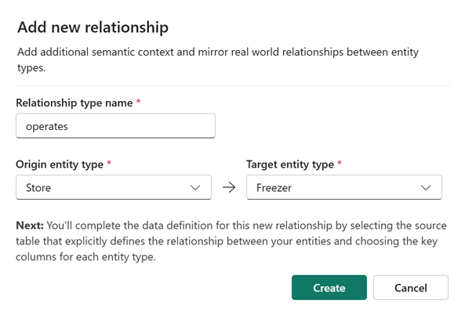Click the 'operates' text in name input
The height and width of the screenshot is (318, 465).
pyautogui.click(x=47, y=126)
